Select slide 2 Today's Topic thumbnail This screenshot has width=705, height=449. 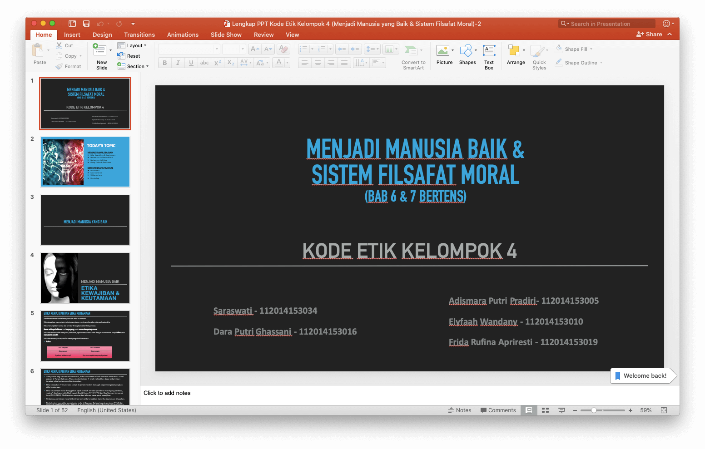[x=85, y=162]
